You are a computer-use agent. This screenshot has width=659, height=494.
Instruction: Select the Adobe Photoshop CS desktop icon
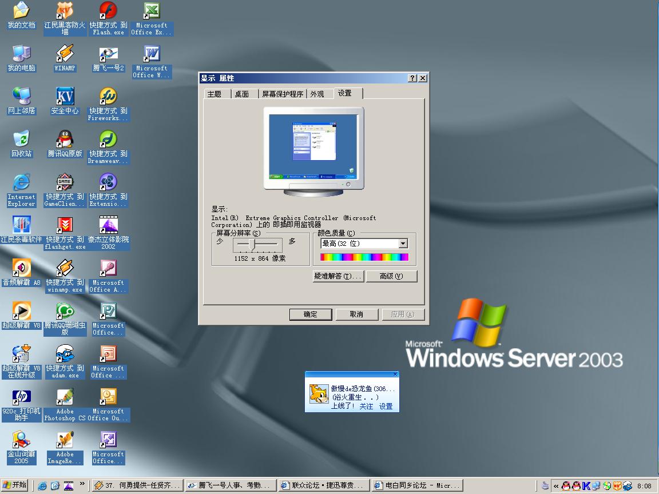coord(65,397)
